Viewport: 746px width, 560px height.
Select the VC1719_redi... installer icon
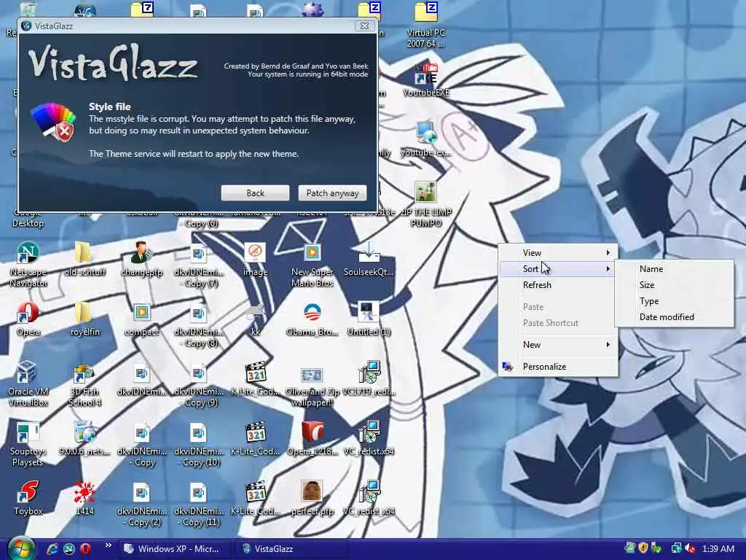pos(369,378)
